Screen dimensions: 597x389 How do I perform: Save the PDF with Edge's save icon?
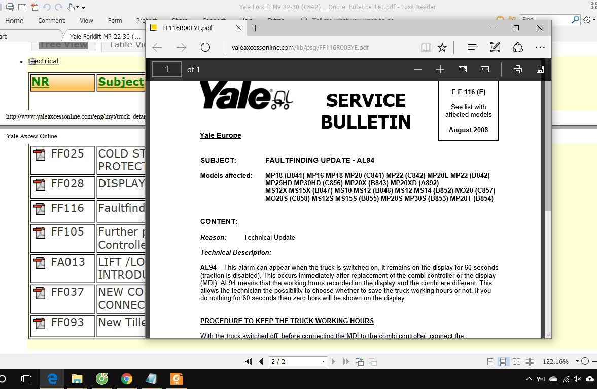click(540, 69)
